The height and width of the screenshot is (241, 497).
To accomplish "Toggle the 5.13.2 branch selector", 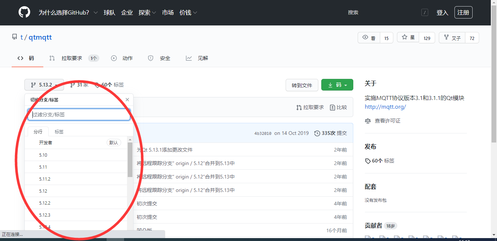I will click(x=44, y=85).
